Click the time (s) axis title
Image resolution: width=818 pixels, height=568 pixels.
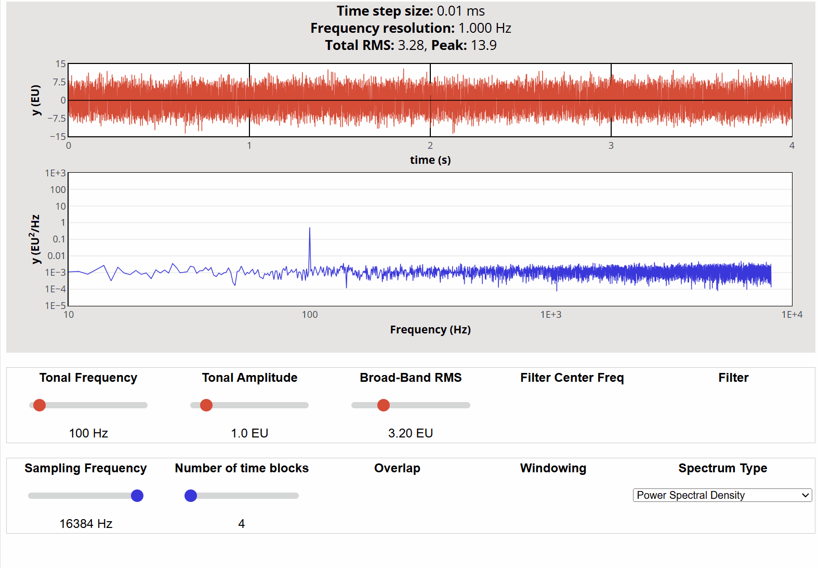[430, 160]
